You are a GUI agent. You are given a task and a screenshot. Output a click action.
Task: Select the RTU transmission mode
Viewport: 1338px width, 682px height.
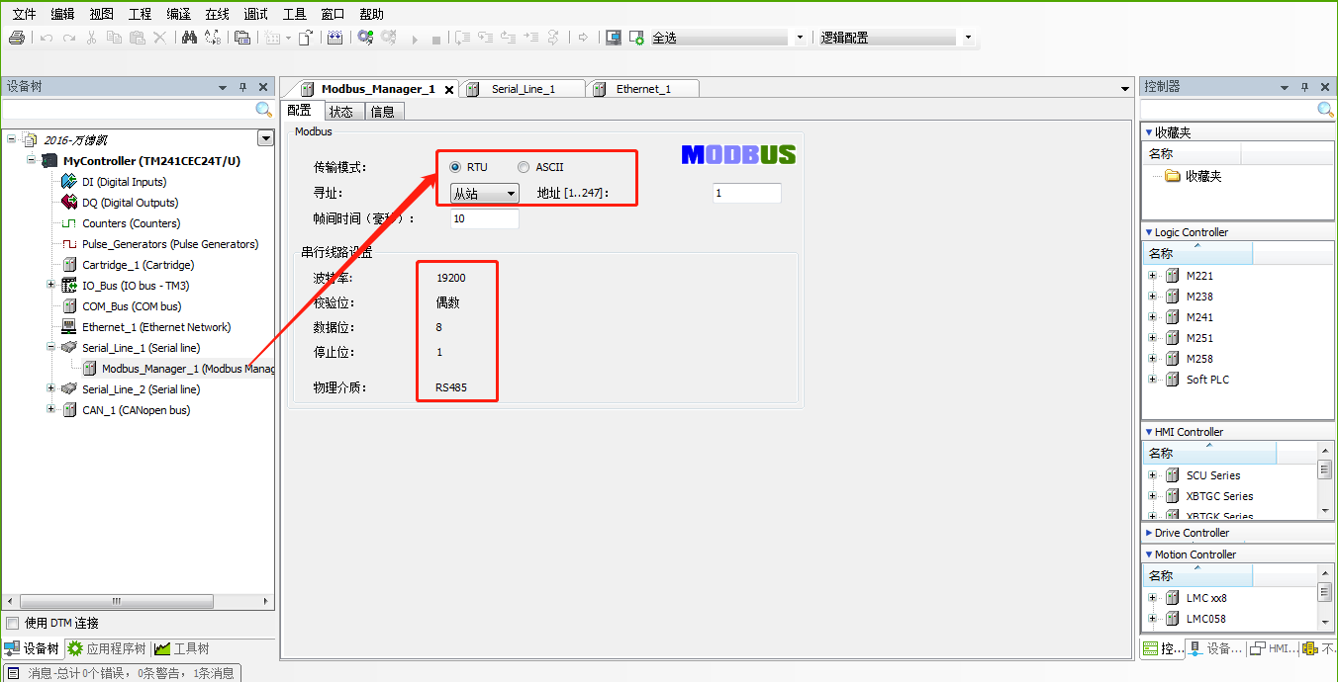pos(455,167)
